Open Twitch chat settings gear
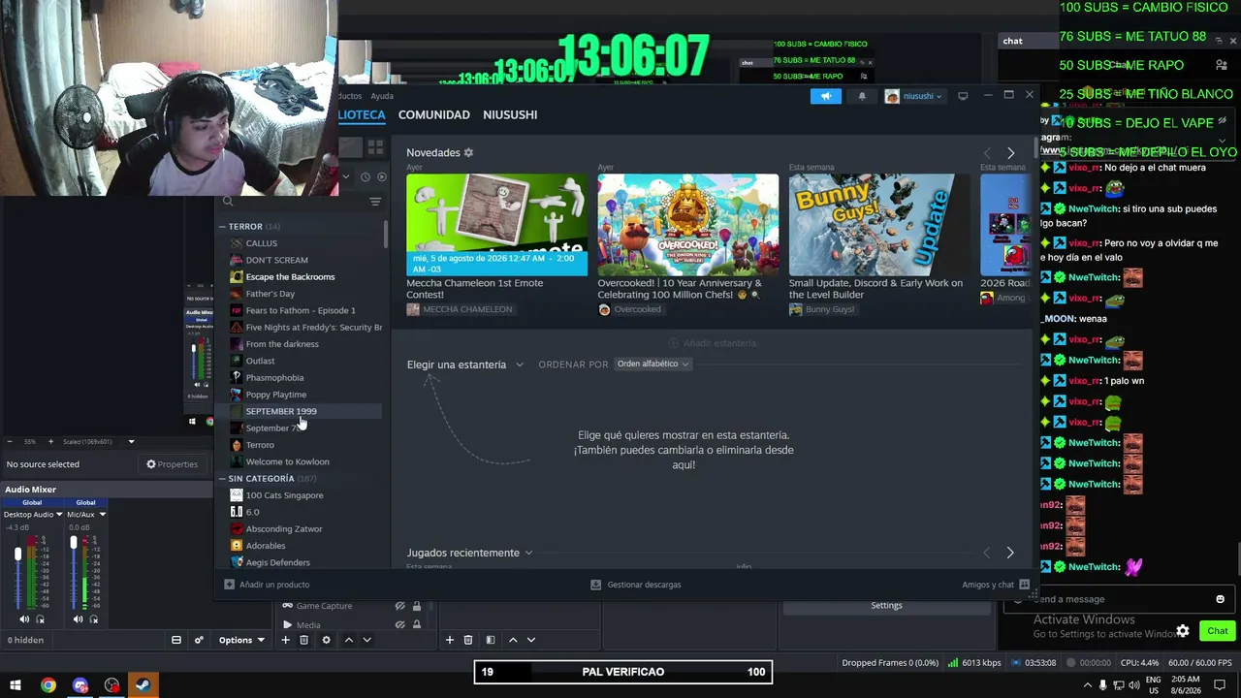The width and height of the screenshot is (1241, 698). (1183, 631)
